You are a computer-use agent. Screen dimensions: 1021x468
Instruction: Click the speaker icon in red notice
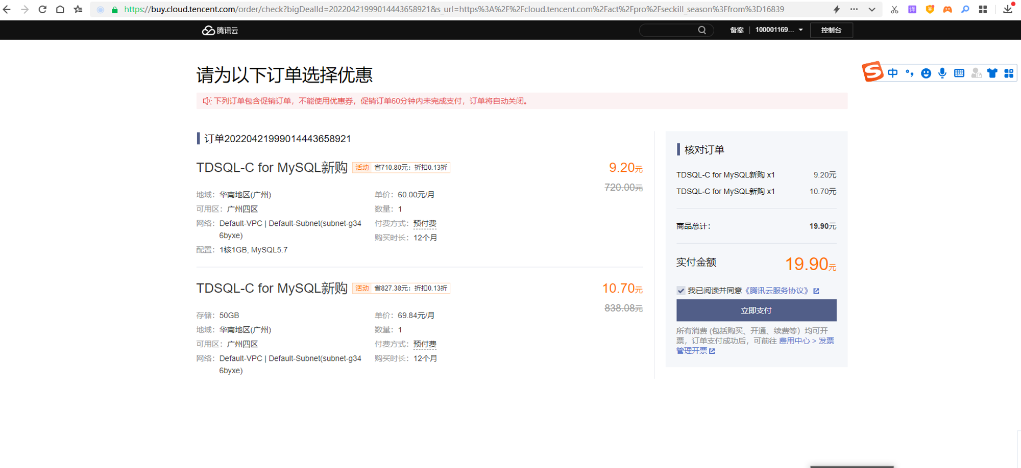[x=207, y=101]
